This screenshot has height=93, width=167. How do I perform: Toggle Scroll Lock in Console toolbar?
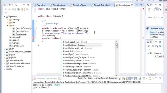(x=127, y=79)
